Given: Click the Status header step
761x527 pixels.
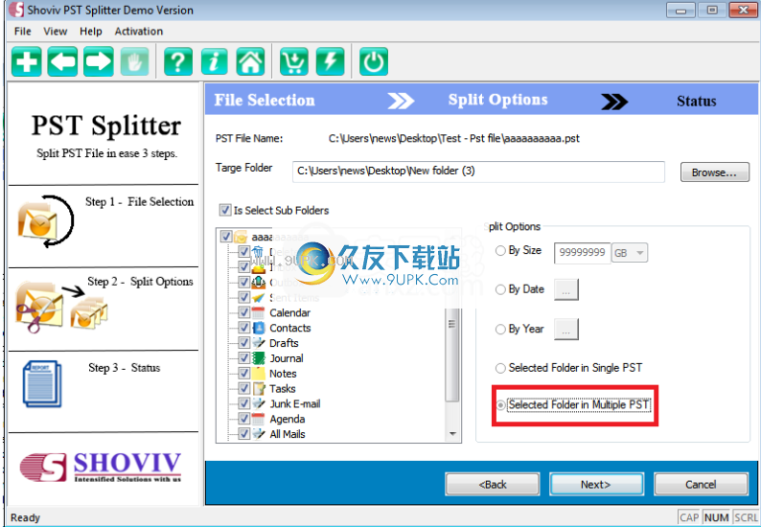Looking at the screenshot, I should pos(697,101).
